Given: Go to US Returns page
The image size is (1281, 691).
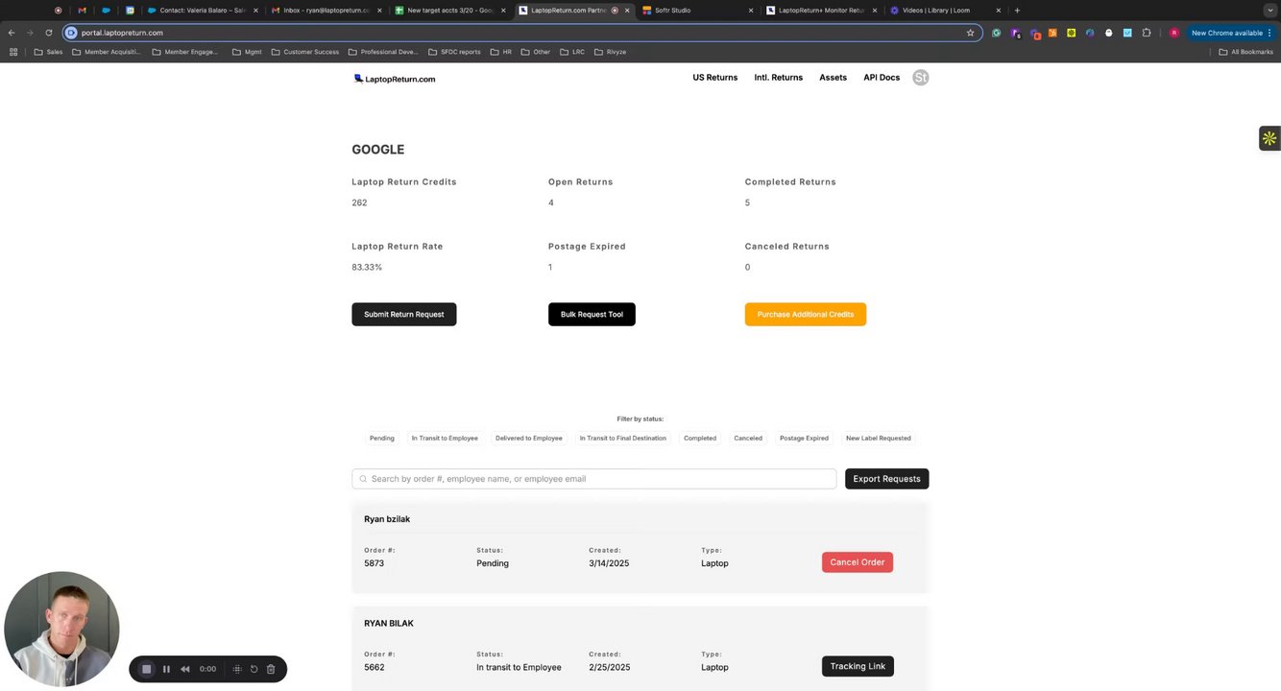Looking at the screenshot, I should pyautogui.click(x=715, y=78).
